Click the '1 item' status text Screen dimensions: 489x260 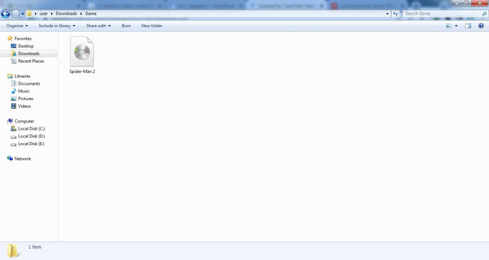34,247
